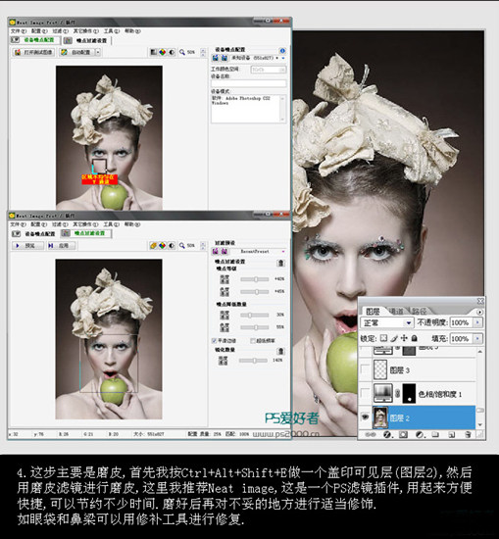Viewport: 499px width, 539px height.
Task: Toggle half-circle contrast icon in bottom window
Action: click(172, 245)
